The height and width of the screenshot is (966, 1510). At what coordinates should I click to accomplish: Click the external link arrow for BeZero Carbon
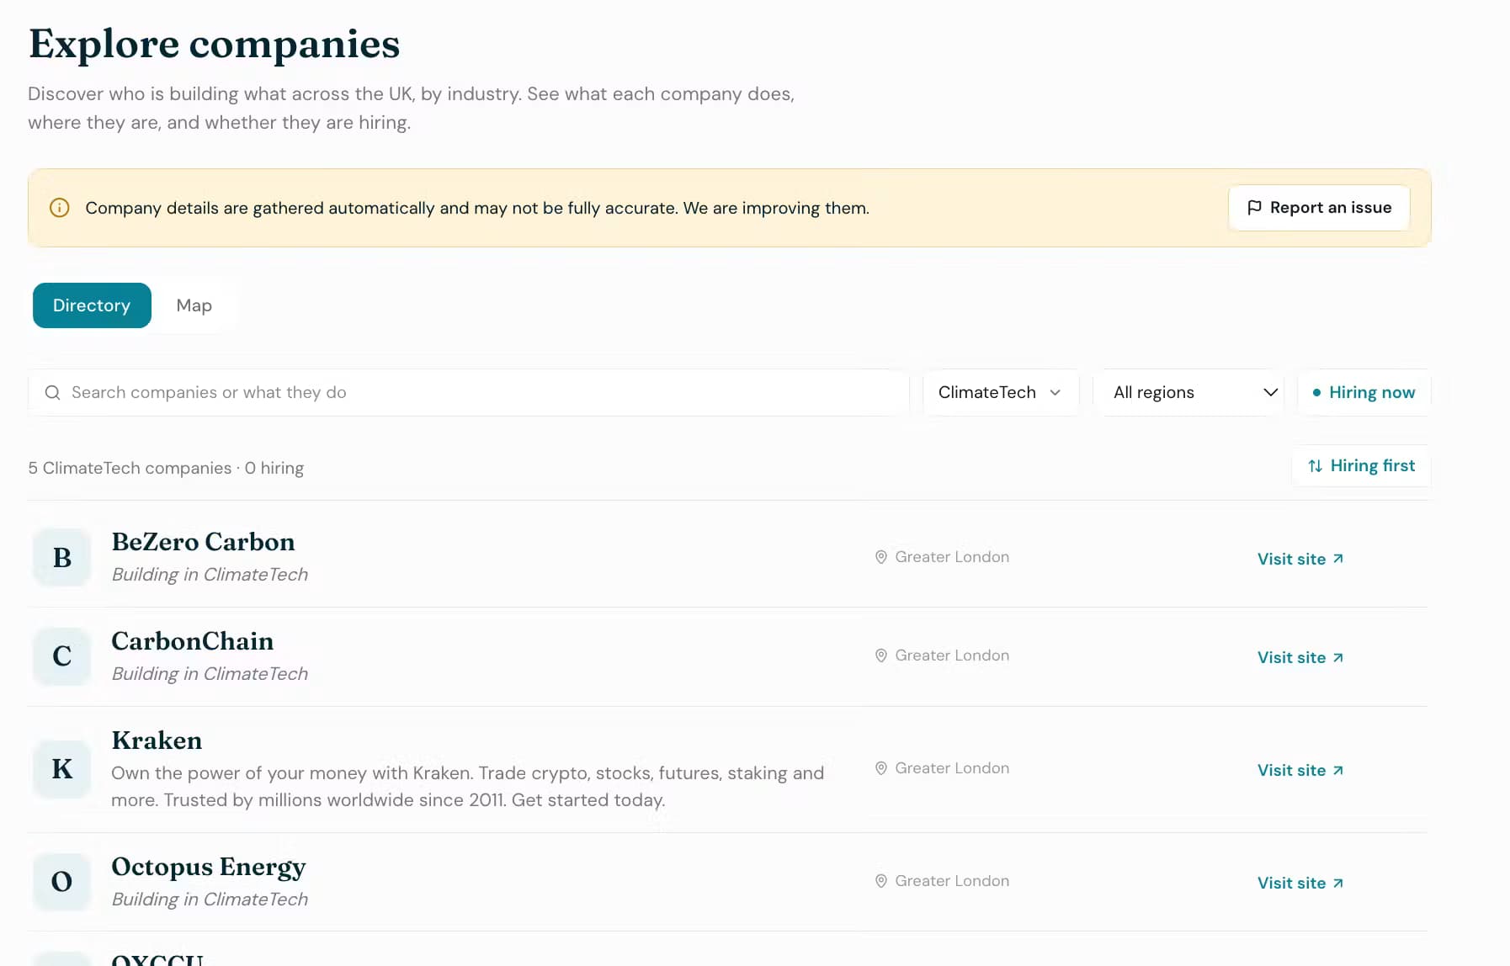1338,559
